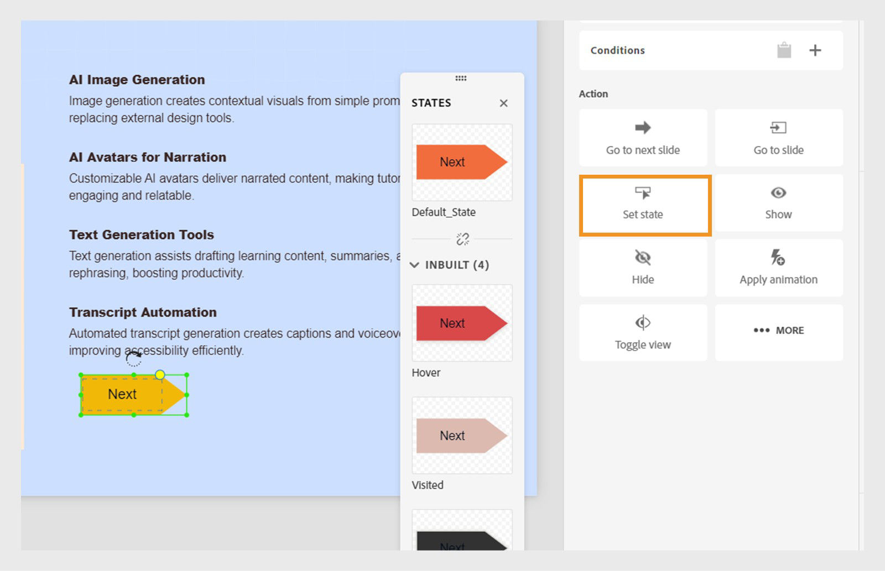Image resolution: width=885 pixels, height=571 pixels.
Task: Select the Hide action
Action: point(642,268)
